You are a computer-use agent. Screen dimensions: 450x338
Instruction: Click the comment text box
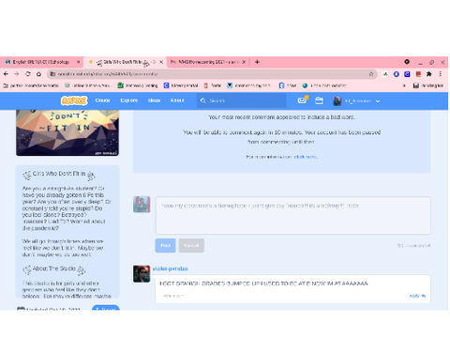coord(292,215)
